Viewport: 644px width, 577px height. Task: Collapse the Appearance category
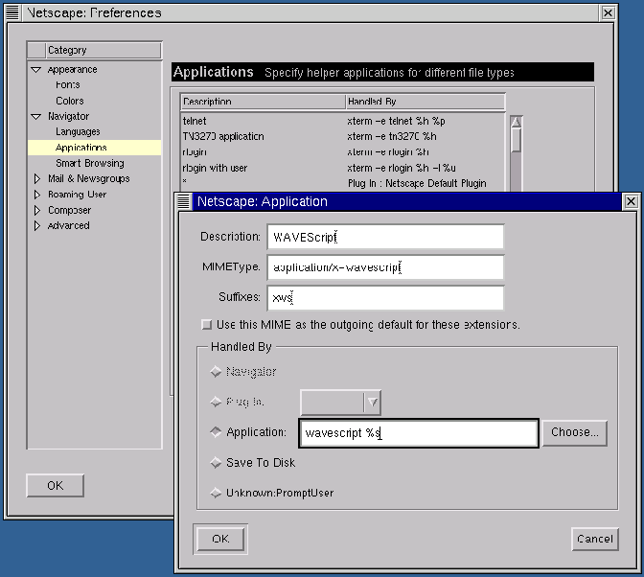click(36, 70)
